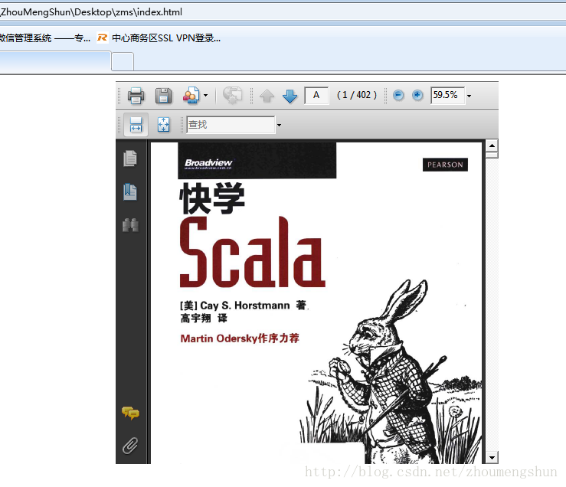
Task: Click the Broadview logo on the cover
Action: coord(208,164)
